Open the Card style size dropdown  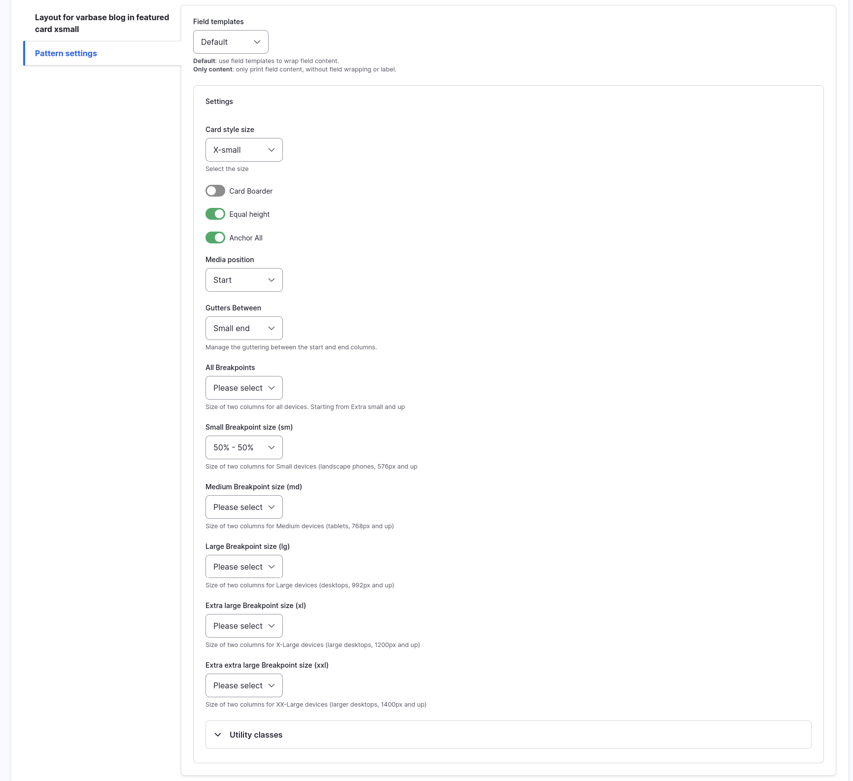pos(244,150)
